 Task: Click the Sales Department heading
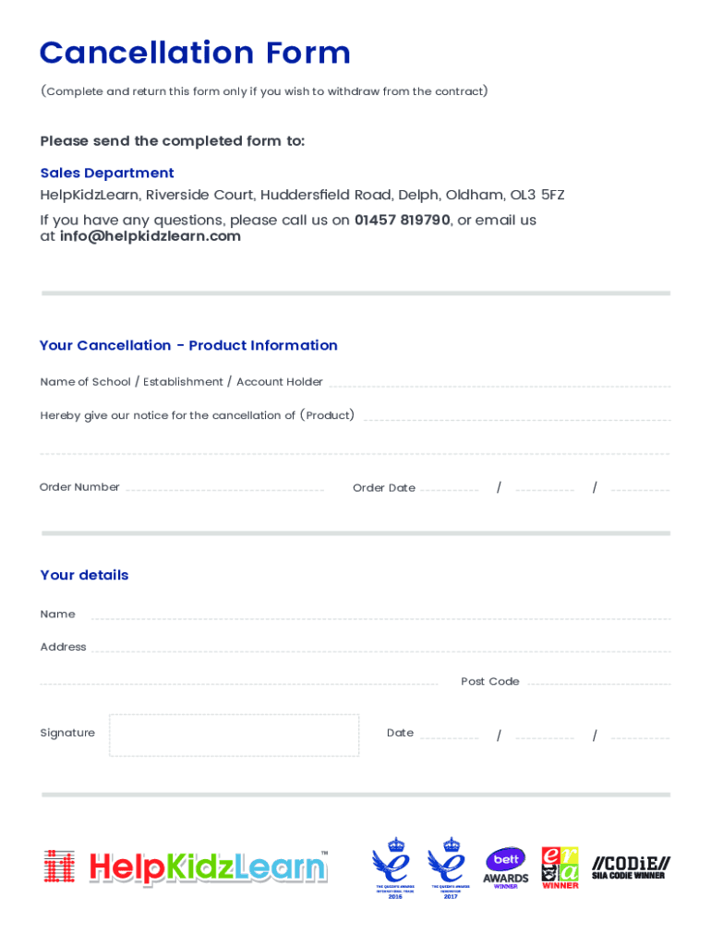coord(107,173)
